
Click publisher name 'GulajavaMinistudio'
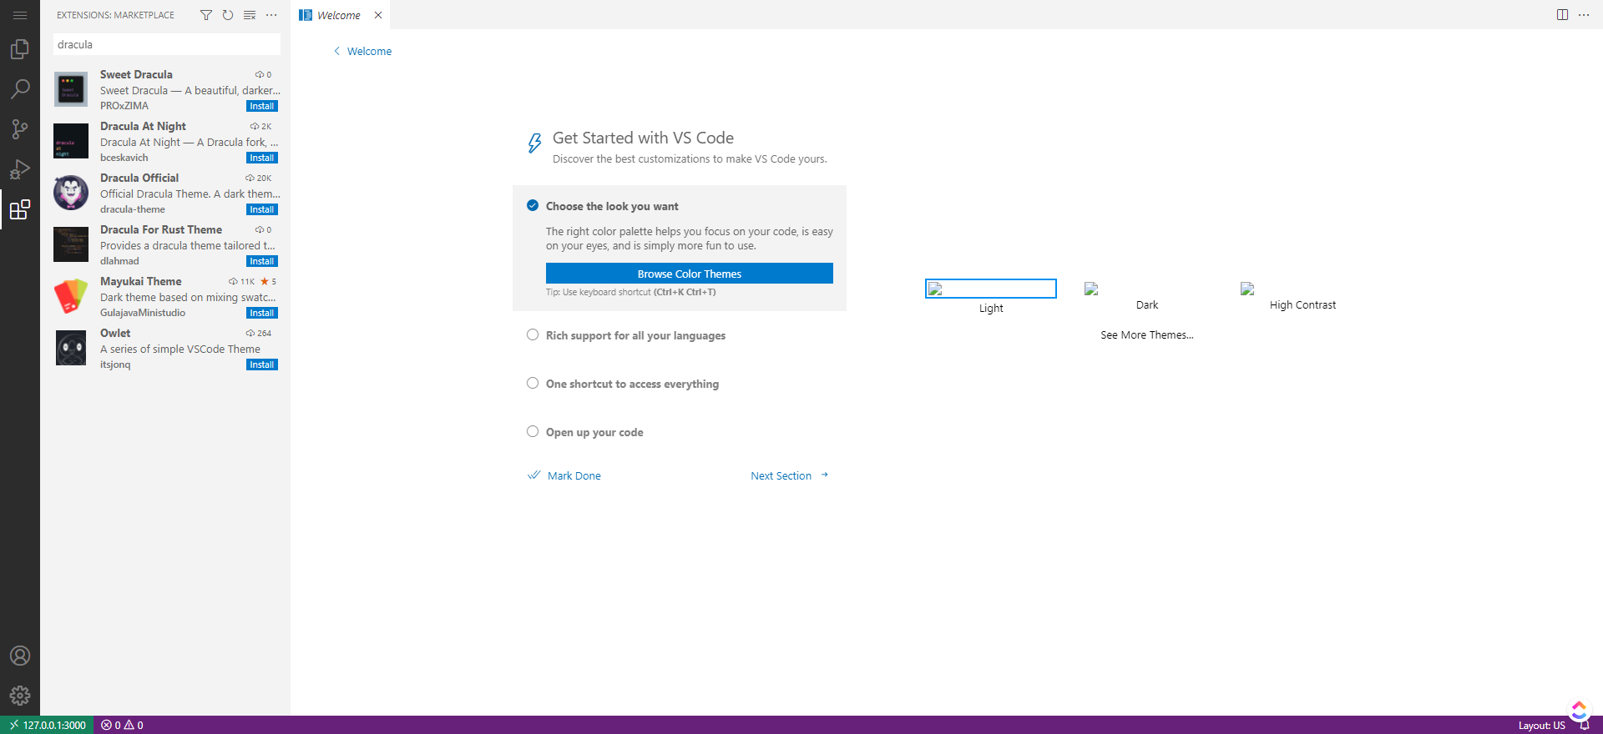[143, 313]
